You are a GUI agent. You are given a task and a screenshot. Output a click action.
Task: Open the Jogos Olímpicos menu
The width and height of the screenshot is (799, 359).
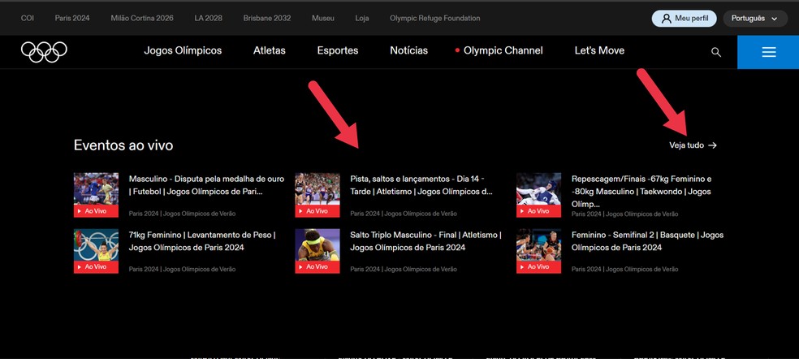[x=183, y=50]
